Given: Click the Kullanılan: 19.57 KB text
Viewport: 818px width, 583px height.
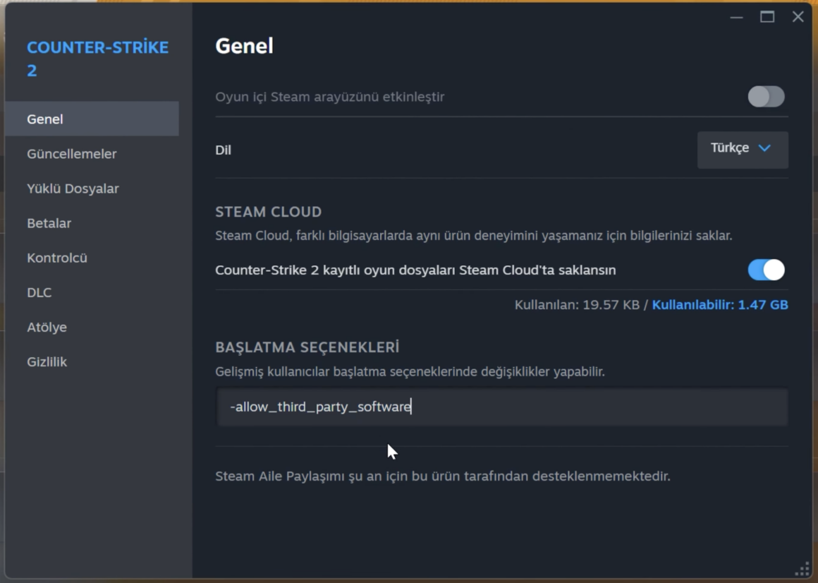Looking at the screenshot, I should (x=577, y=305).
